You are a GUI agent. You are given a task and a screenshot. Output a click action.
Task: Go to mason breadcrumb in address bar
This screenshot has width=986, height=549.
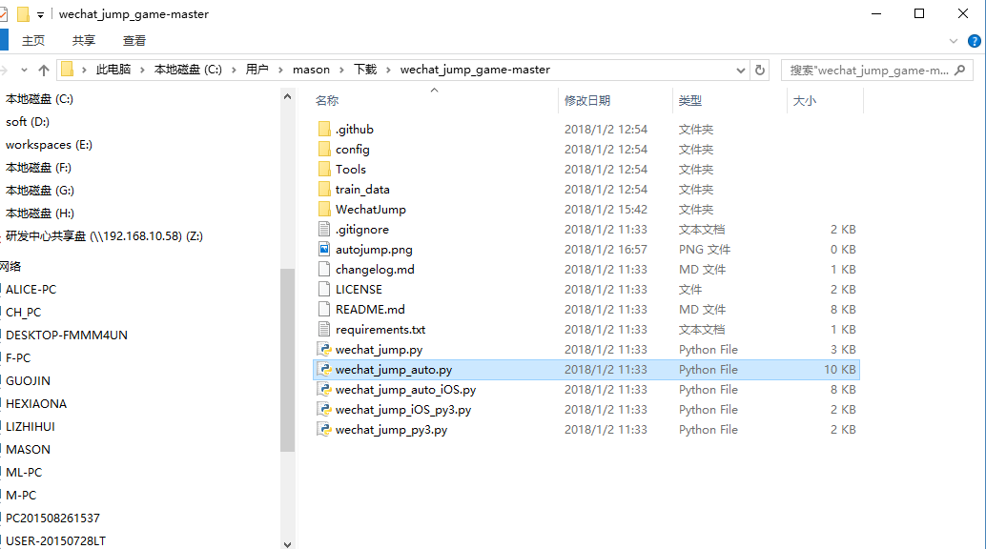[311, 70]
